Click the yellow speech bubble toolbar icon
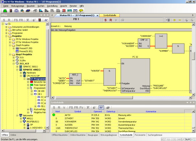Image resolution: width=196 pixels, height=141 pixels. tap(81, 11)
